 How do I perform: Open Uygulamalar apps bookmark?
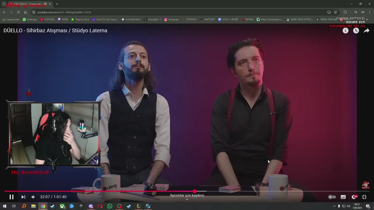click(x=11, y=20)
